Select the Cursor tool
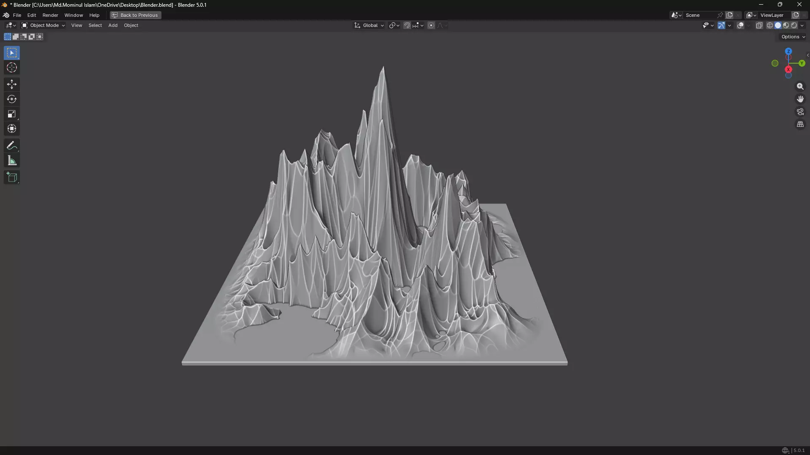Viewport: 810px width, 455px height. [x=12, y=67]
